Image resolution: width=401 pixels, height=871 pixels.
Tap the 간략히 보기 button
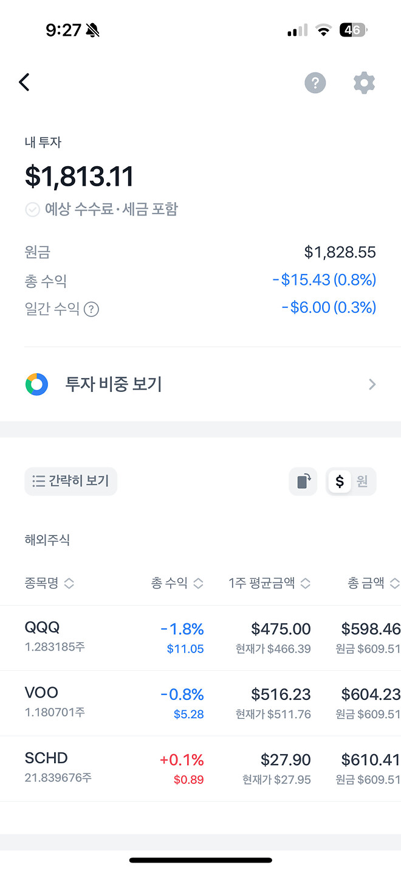pos(70,481)
